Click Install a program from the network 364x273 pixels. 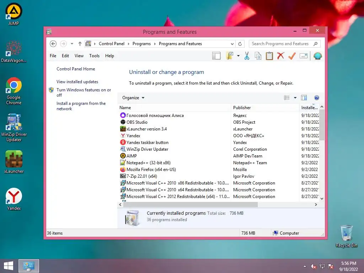(81, 106)
